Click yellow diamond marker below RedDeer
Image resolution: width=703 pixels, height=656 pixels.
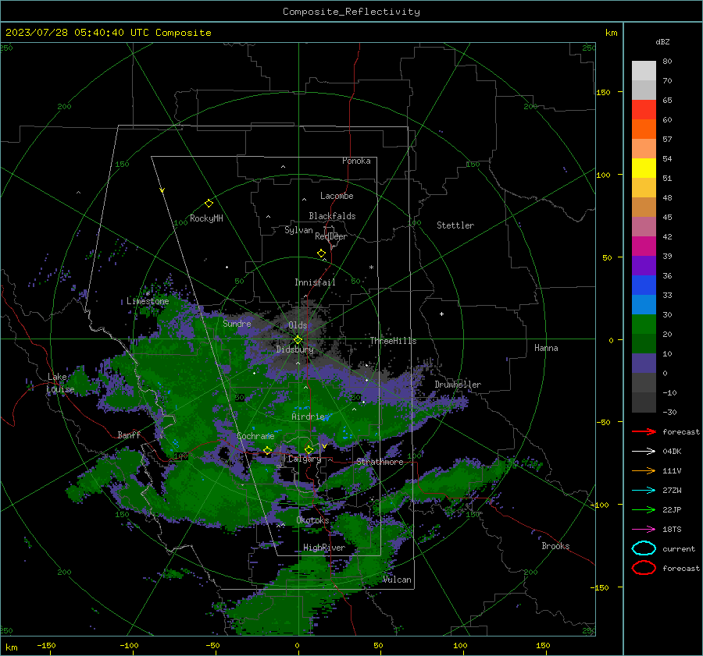point(321,254)
